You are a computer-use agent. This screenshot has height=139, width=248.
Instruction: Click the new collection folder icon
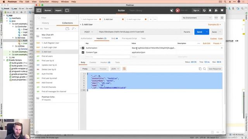pyautogui.click(x=67, y=29)
